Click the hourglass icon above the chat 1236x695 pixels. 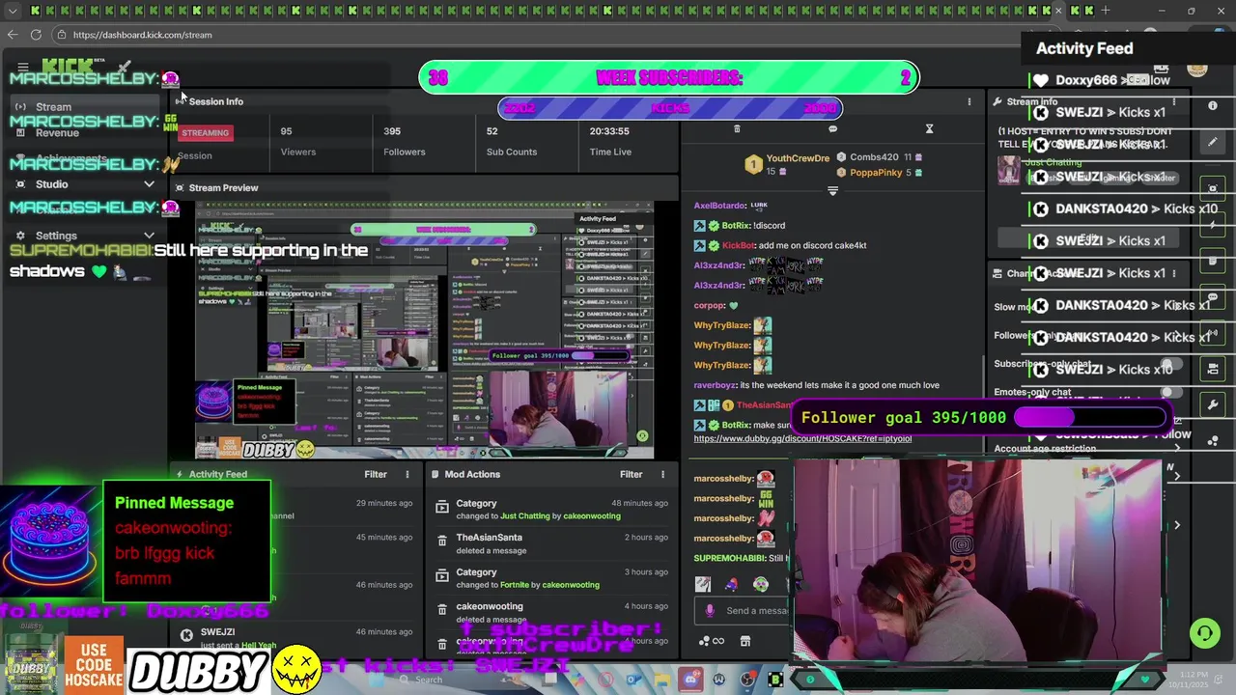click(x=929, y=129)
